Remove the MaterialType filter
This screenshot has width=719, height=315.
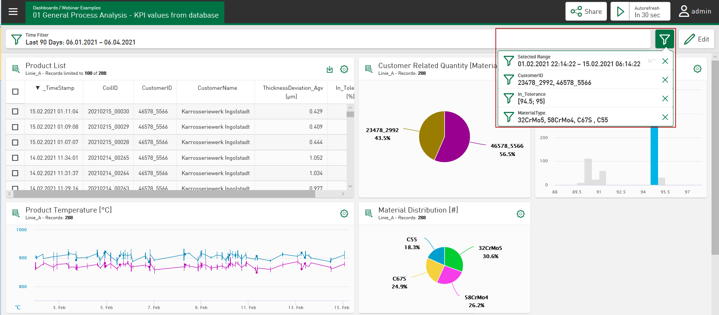pyautogui.click(x=665, y=117)
